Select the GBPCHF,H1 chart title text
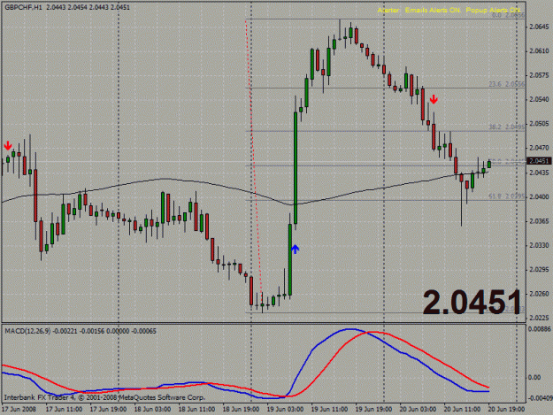Screen dimensions: 553x415 point(23,7)
